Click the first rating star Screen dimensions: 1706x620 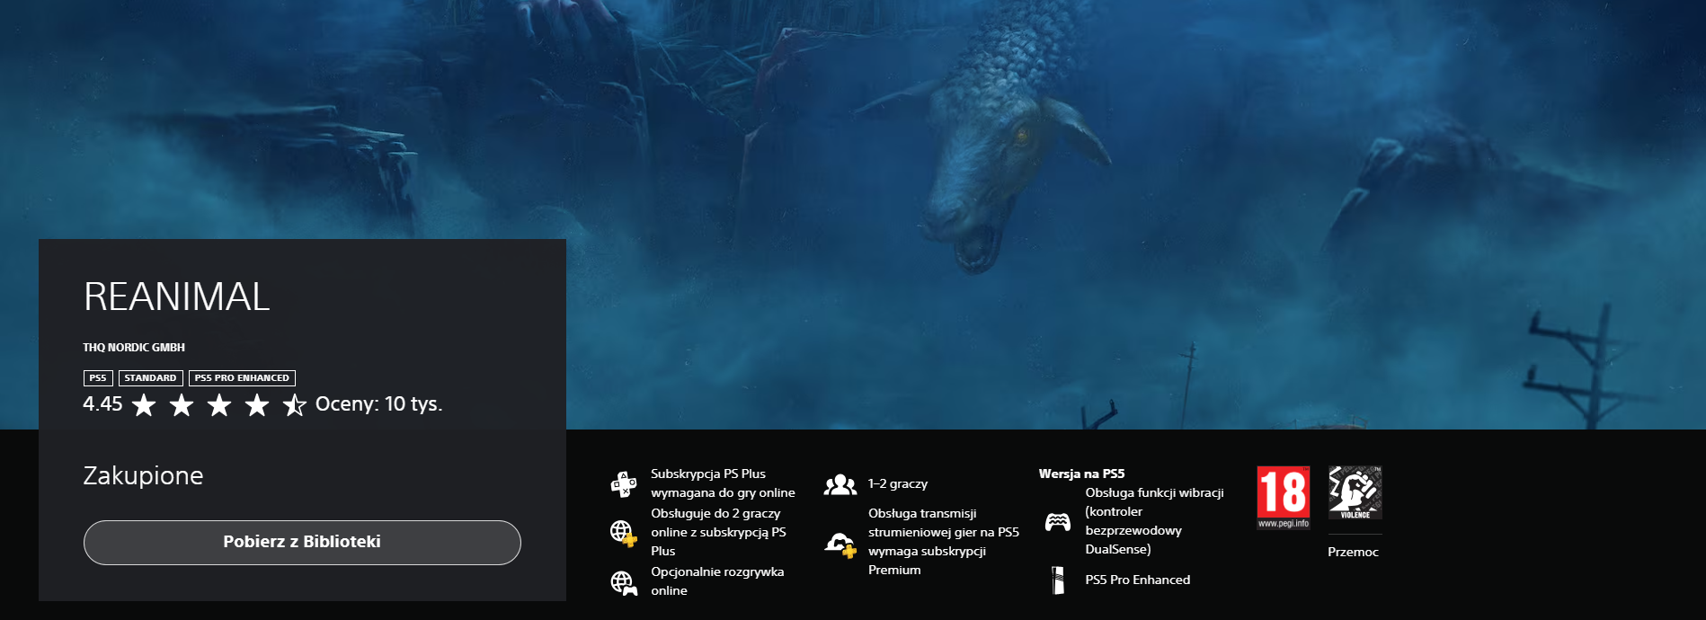pos(144,405)
